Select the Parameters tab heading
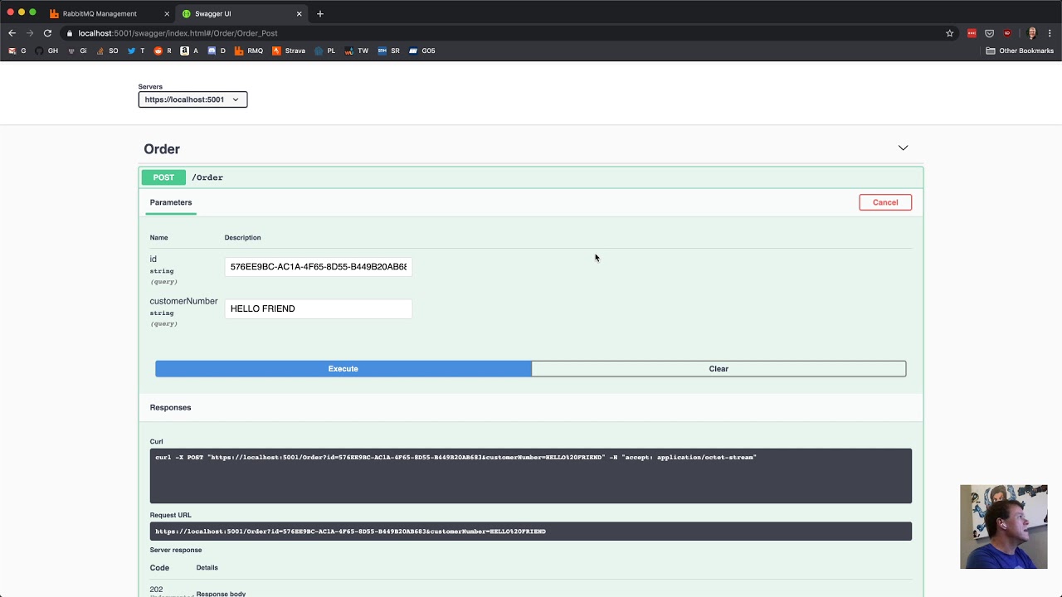The image size is (1062, 597). click(x=171, y=202)
